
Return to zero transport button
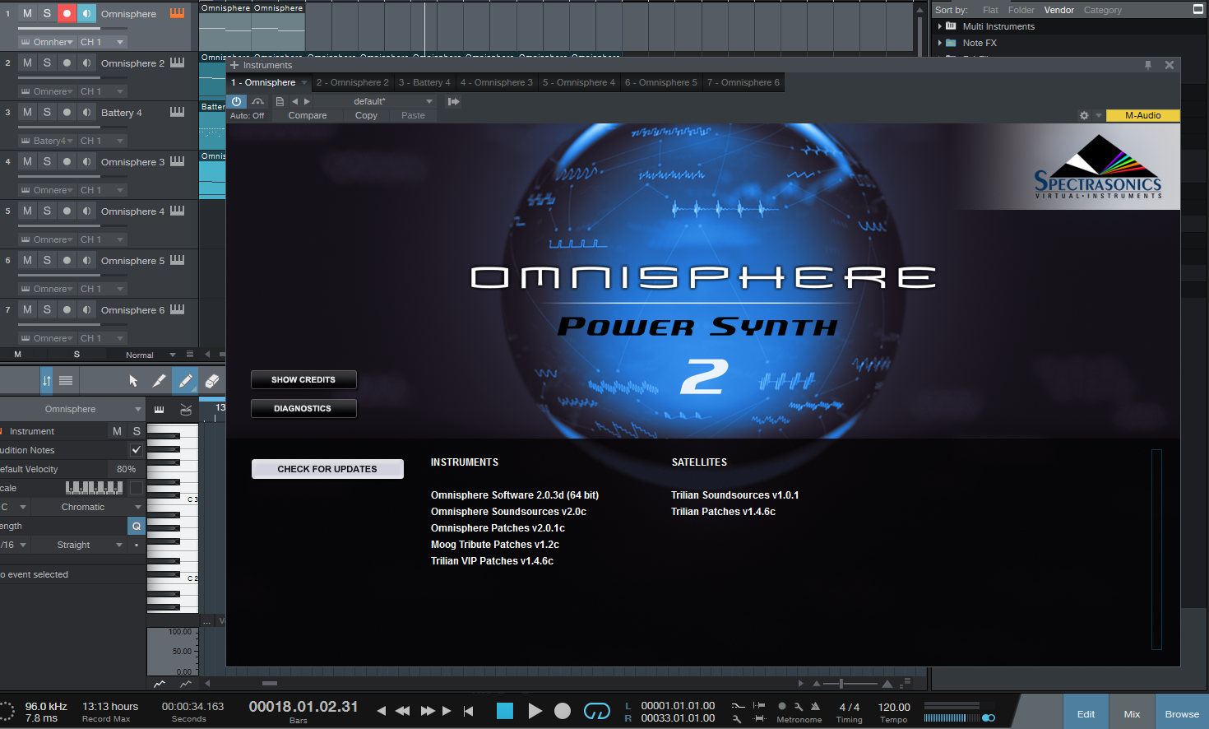point(469,711)
